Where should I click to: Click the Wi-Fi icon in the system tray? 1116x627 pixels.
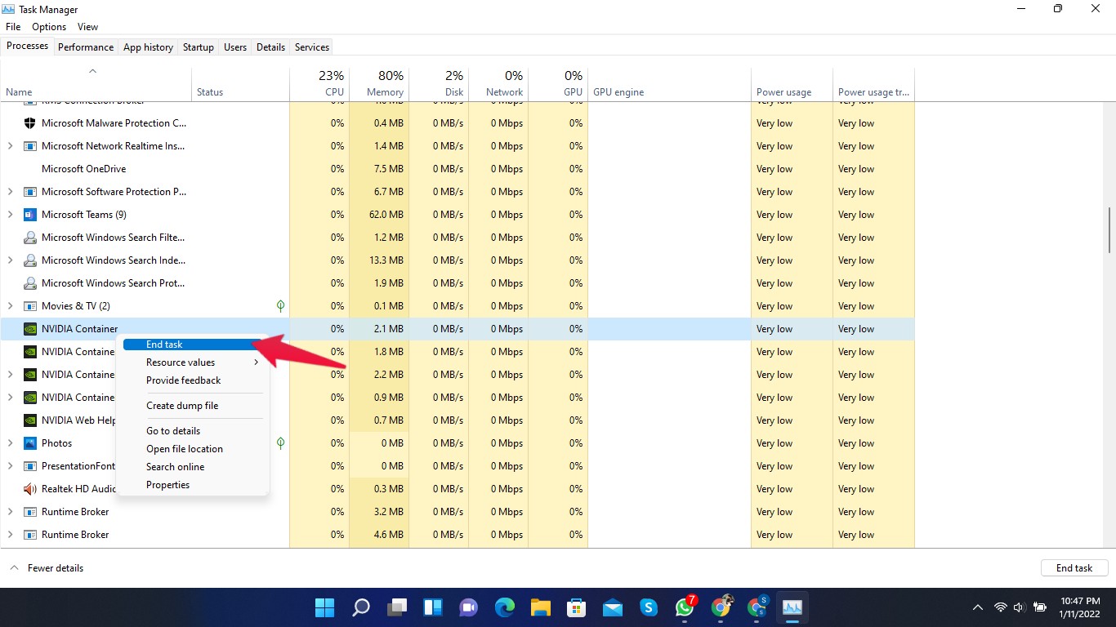point(1000,607)
